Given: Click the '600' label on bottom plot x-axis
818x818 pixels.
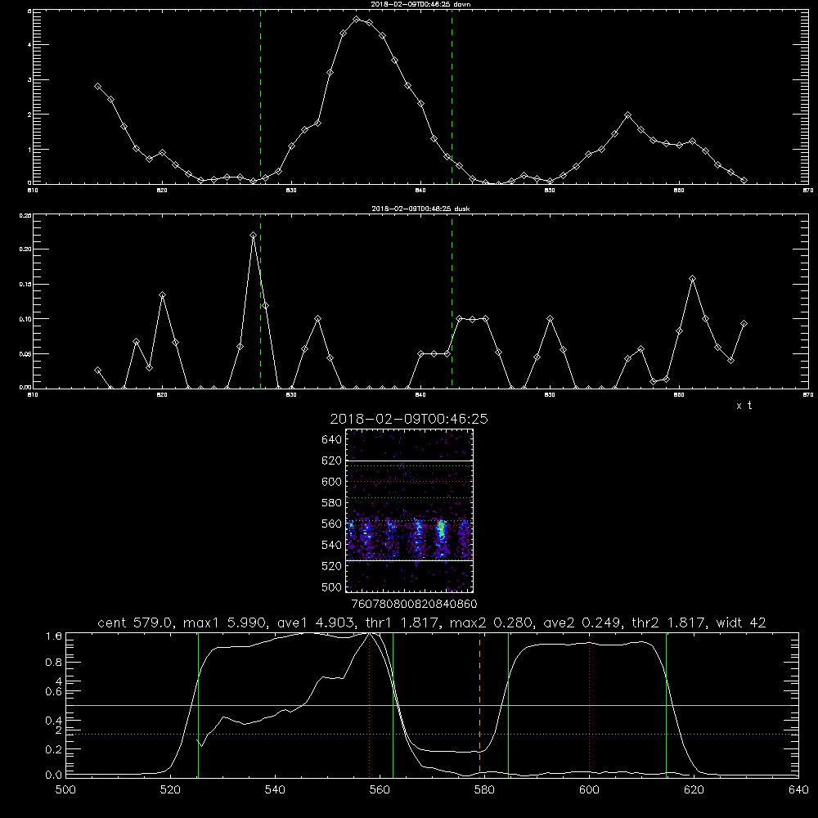Looking at the screenshot, I should point(589,790).
